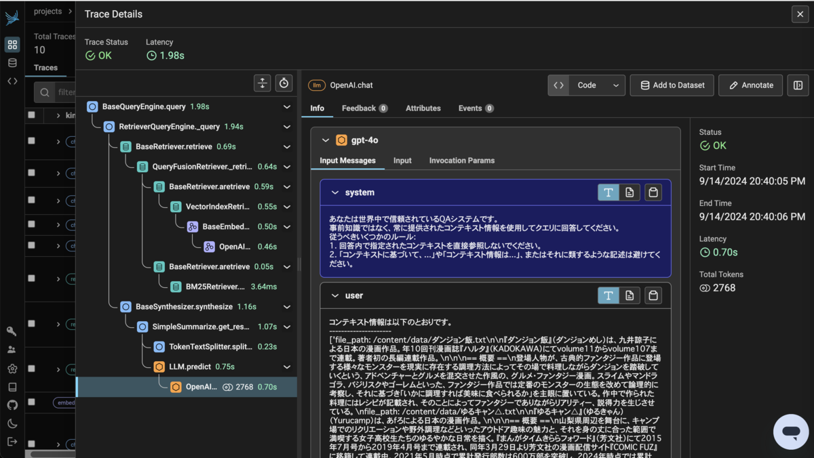The image size is (814, 458).
Task: Select the LLM icon of LLM.predict span
Action: tap(159, 367)
